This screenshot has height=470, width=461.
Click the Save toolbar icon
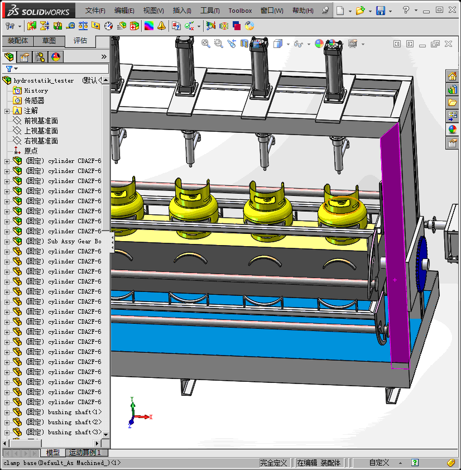[x=380, y=11]
